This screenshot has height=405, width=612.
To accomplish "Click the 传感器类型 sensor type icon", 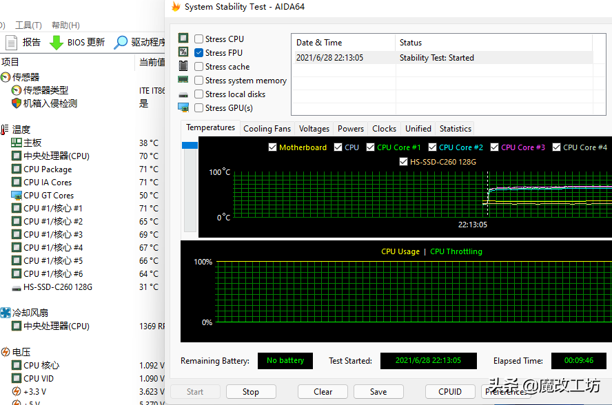I will 17,90.
